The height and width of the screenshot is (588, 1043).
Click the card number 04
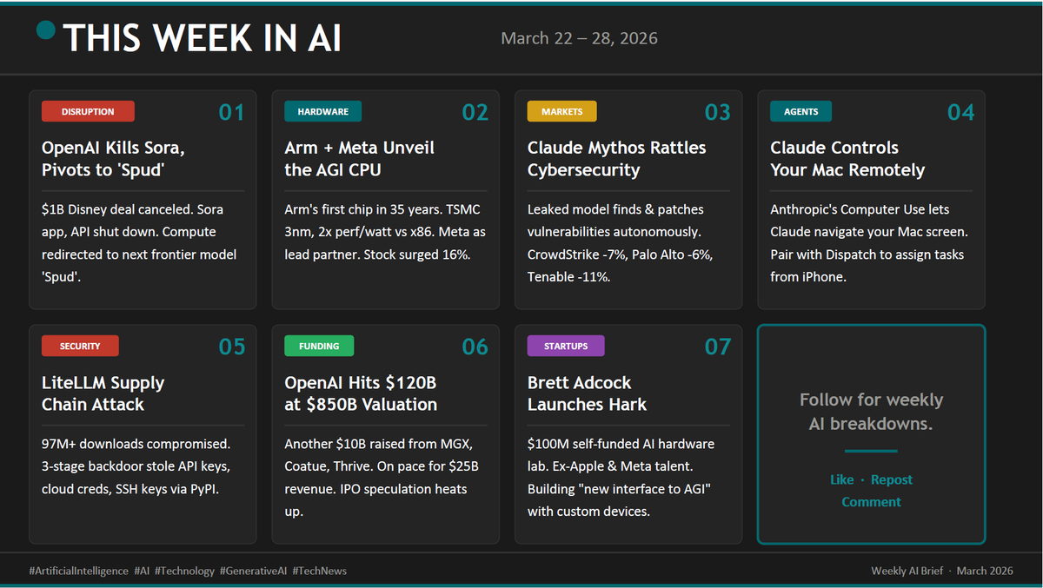click(x=960, y=112)
